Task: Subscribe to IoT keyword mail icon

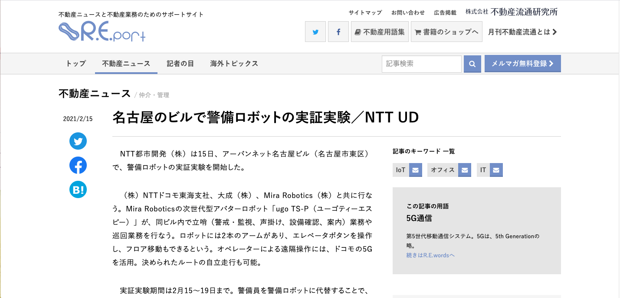Action: pyautogui.click(x=415, y=170)
